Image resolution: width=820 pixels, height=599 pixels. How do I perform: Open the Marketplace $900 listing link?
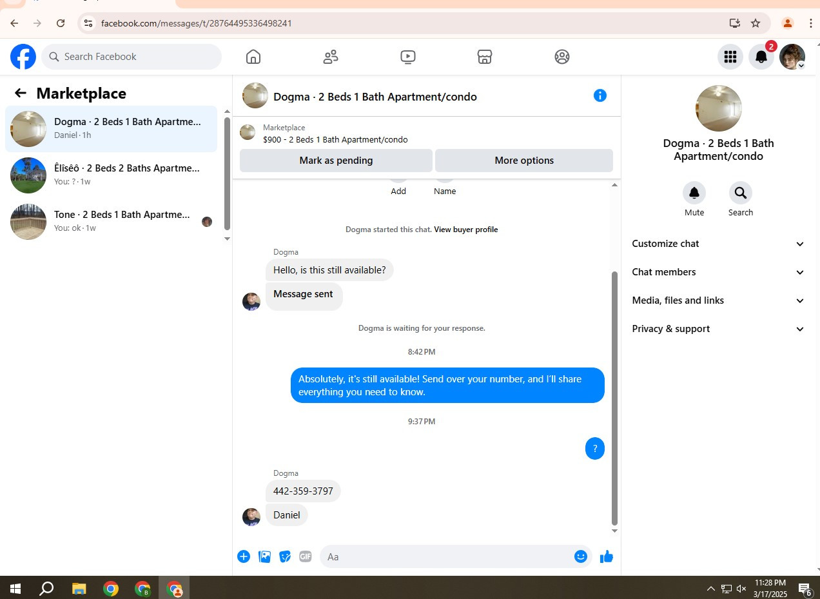click(335, 133)
